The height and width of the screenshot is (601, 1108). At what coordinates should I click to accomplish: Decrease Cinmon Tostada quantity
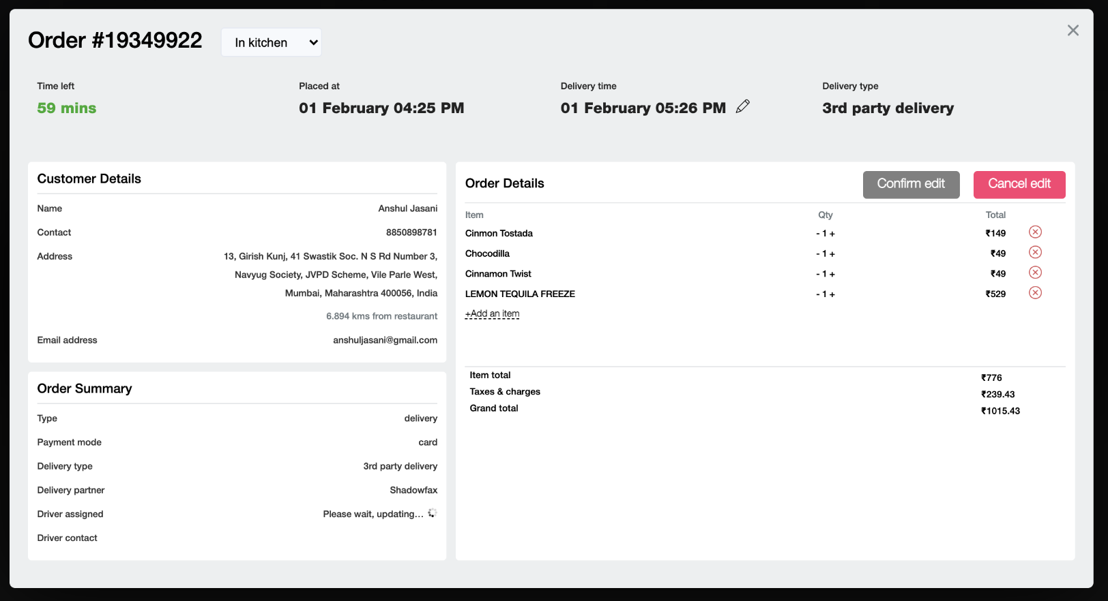[x=817, y=234]
